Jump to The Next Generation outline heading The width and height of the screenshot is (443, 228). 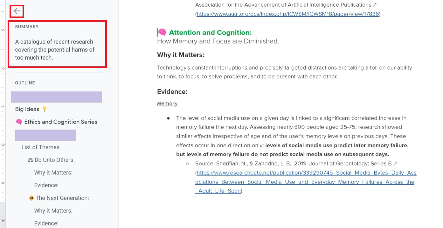(62, 198)
